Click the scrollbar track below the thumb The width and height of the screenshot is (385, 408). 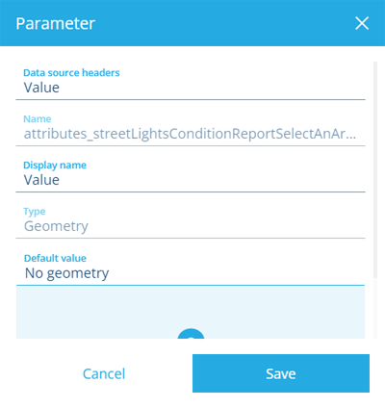point(375,308)
